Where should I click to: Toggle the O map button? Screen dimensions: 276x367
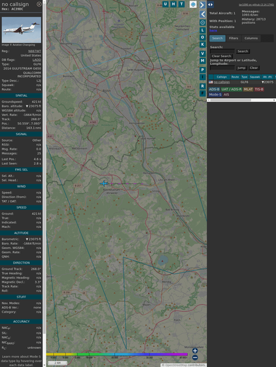pyautogui.click(x=202, y=37)
